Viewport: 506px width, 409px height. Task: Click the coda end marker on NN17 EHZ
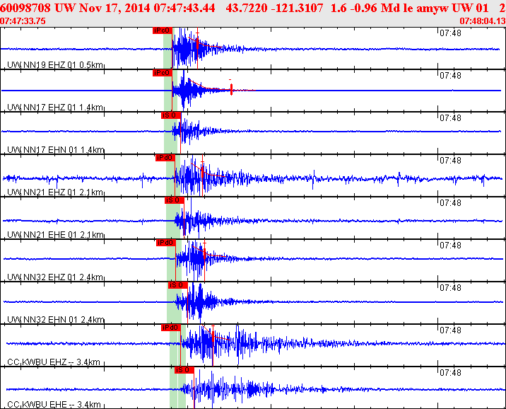point(231,89)
